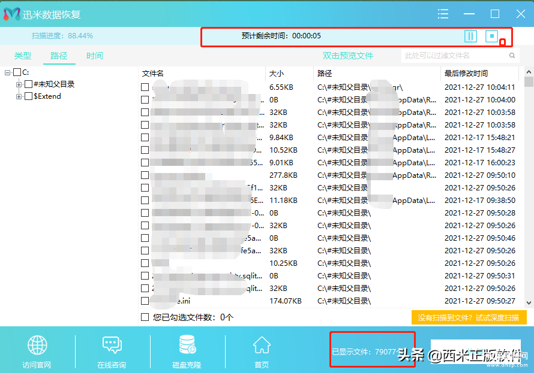
Task: Check the #未知父目录 folder checkbox
Action: (29, 84)
